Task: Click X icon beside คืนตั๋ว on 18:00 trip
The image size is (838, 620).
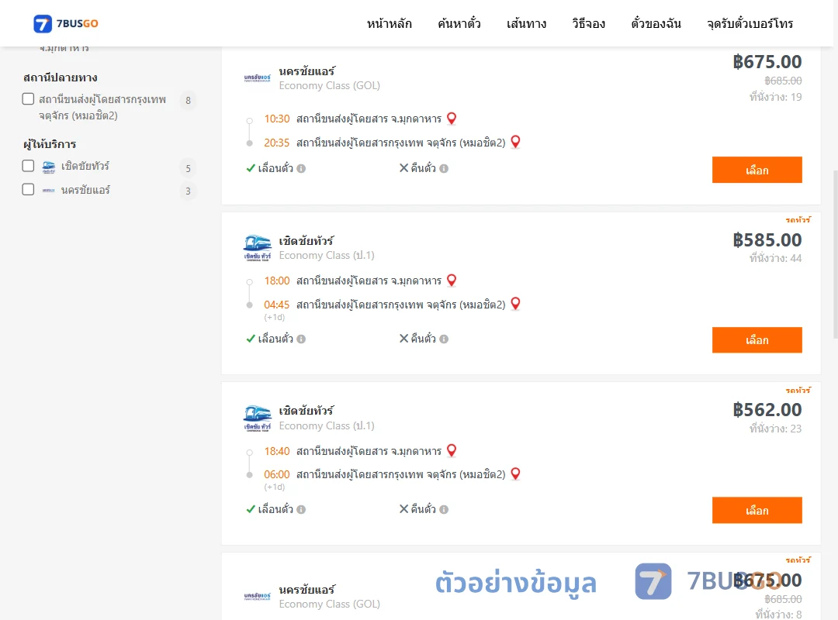Action: point(404,338)
